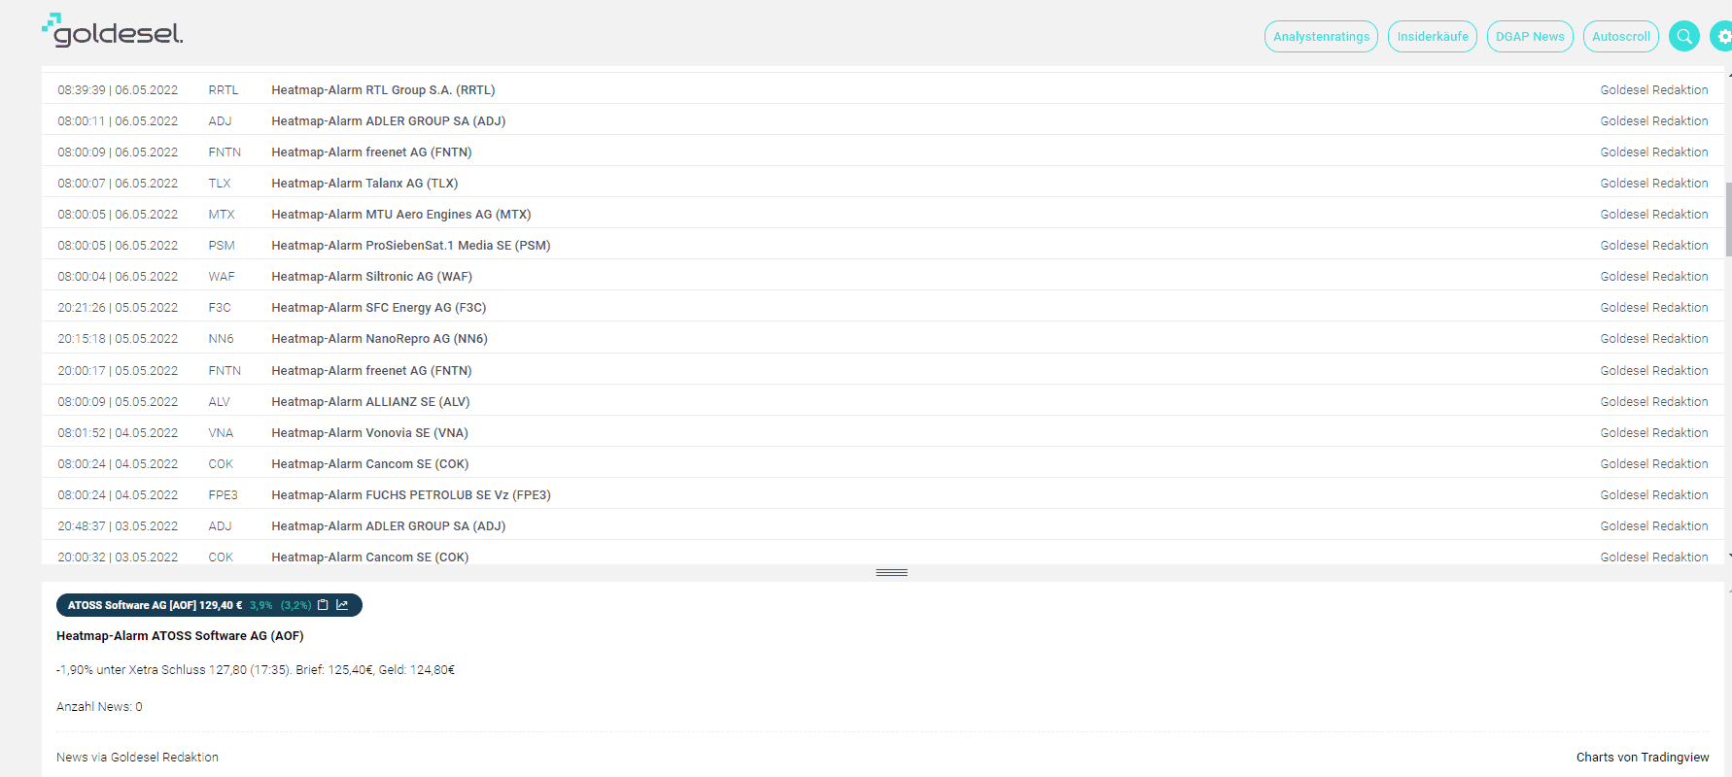The image size is (1732, 777).
Task: Open the search magnifier icon
Action: coord(1683,37)
